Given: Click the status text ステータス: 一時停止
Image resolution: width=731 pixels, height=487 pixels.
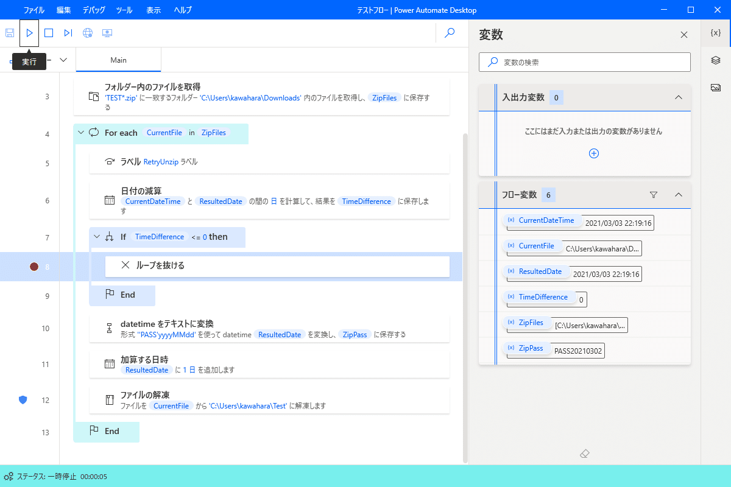Looking at the screenshot, I should pyautogui.click(x=46, y=477).
